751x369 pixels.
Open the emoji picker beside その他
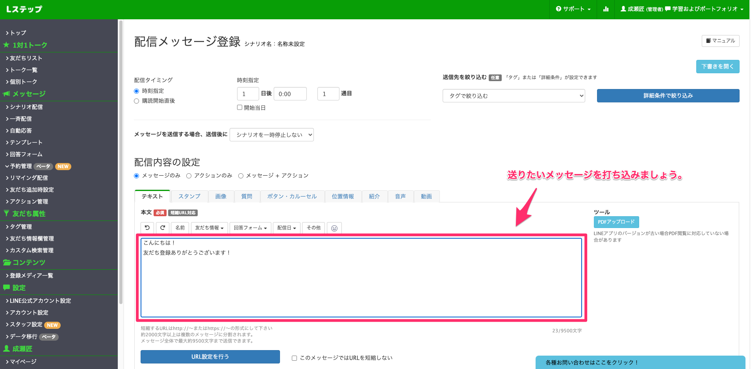click(x=334, y=228)
